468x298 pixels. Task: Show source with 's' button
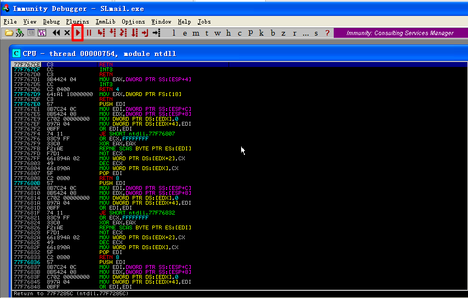coord(316,33)
